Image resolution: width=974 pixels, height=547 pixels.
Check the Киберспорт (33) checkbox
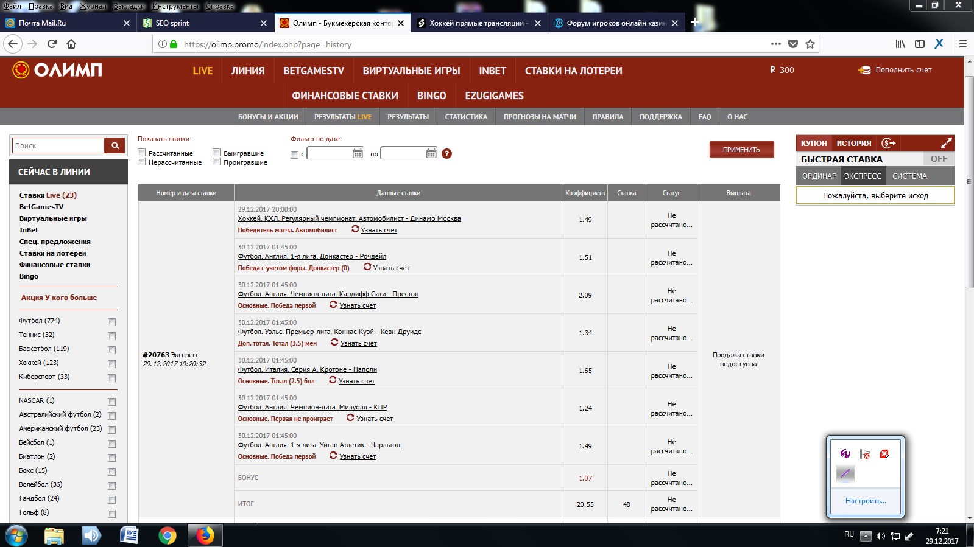111,378
